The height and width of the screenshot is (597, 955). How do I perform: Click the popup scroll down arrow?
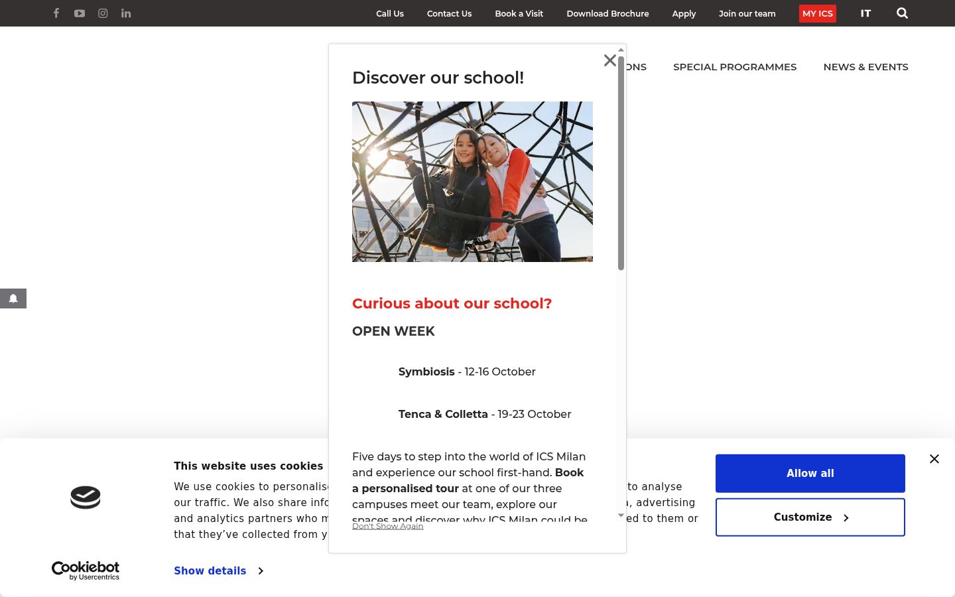(x=621, y=515)
